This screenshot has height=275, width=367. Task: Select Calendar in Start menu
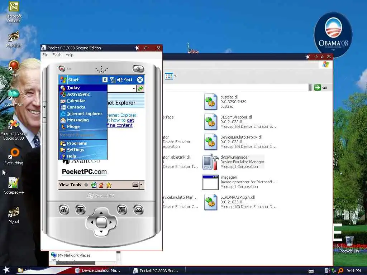[83, 101]
